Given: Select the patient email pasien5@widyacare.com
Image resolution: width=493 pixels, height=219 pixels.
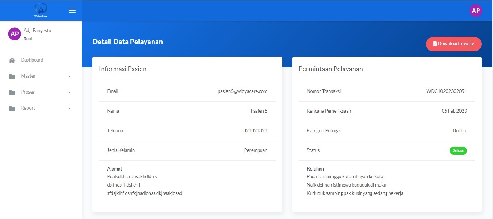Looking at the screenshot, I should pyautogui.click(x=242, y=91).
